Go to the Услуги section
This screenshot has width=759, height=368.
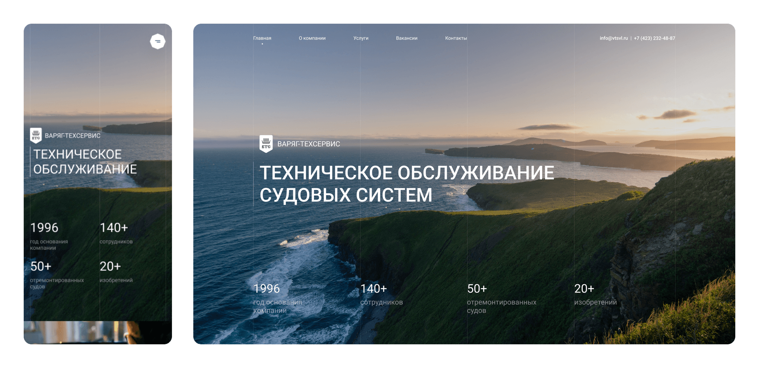click(x=361, y=38)
